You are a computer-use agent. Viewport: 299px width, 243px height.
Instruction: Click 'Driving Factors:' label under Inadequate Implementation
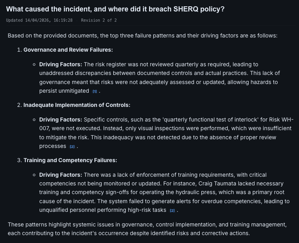[x=61, y=120]
